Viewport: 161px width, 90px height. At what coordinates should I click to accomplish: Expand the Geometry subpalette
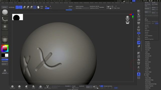[x=147, y=42]
